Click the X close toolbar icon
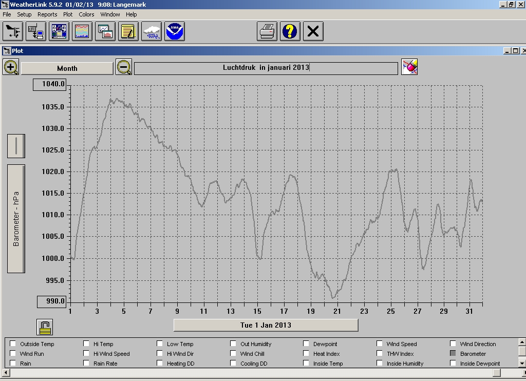 pyautogui.click(x=313, y=31)
